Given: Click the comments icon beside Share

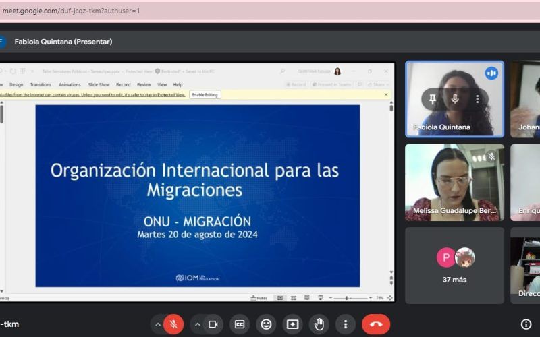Looking at the screenshot, I should tap(360, 85).
